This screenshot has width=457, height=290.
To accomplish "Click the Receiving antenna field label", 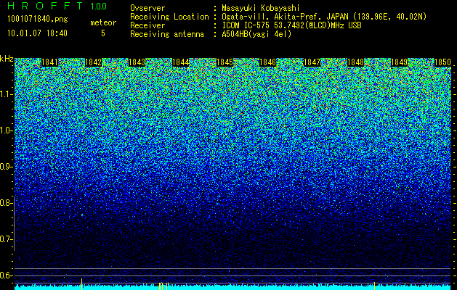I will pos(167,34).
